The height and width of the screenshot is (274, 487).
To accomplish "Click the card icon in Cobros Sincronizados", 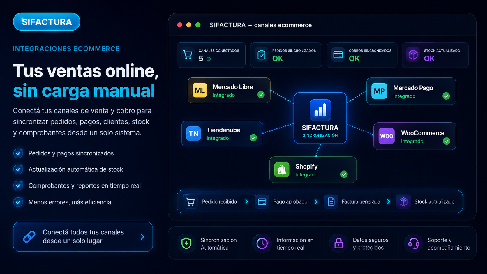I will [338, 55].
